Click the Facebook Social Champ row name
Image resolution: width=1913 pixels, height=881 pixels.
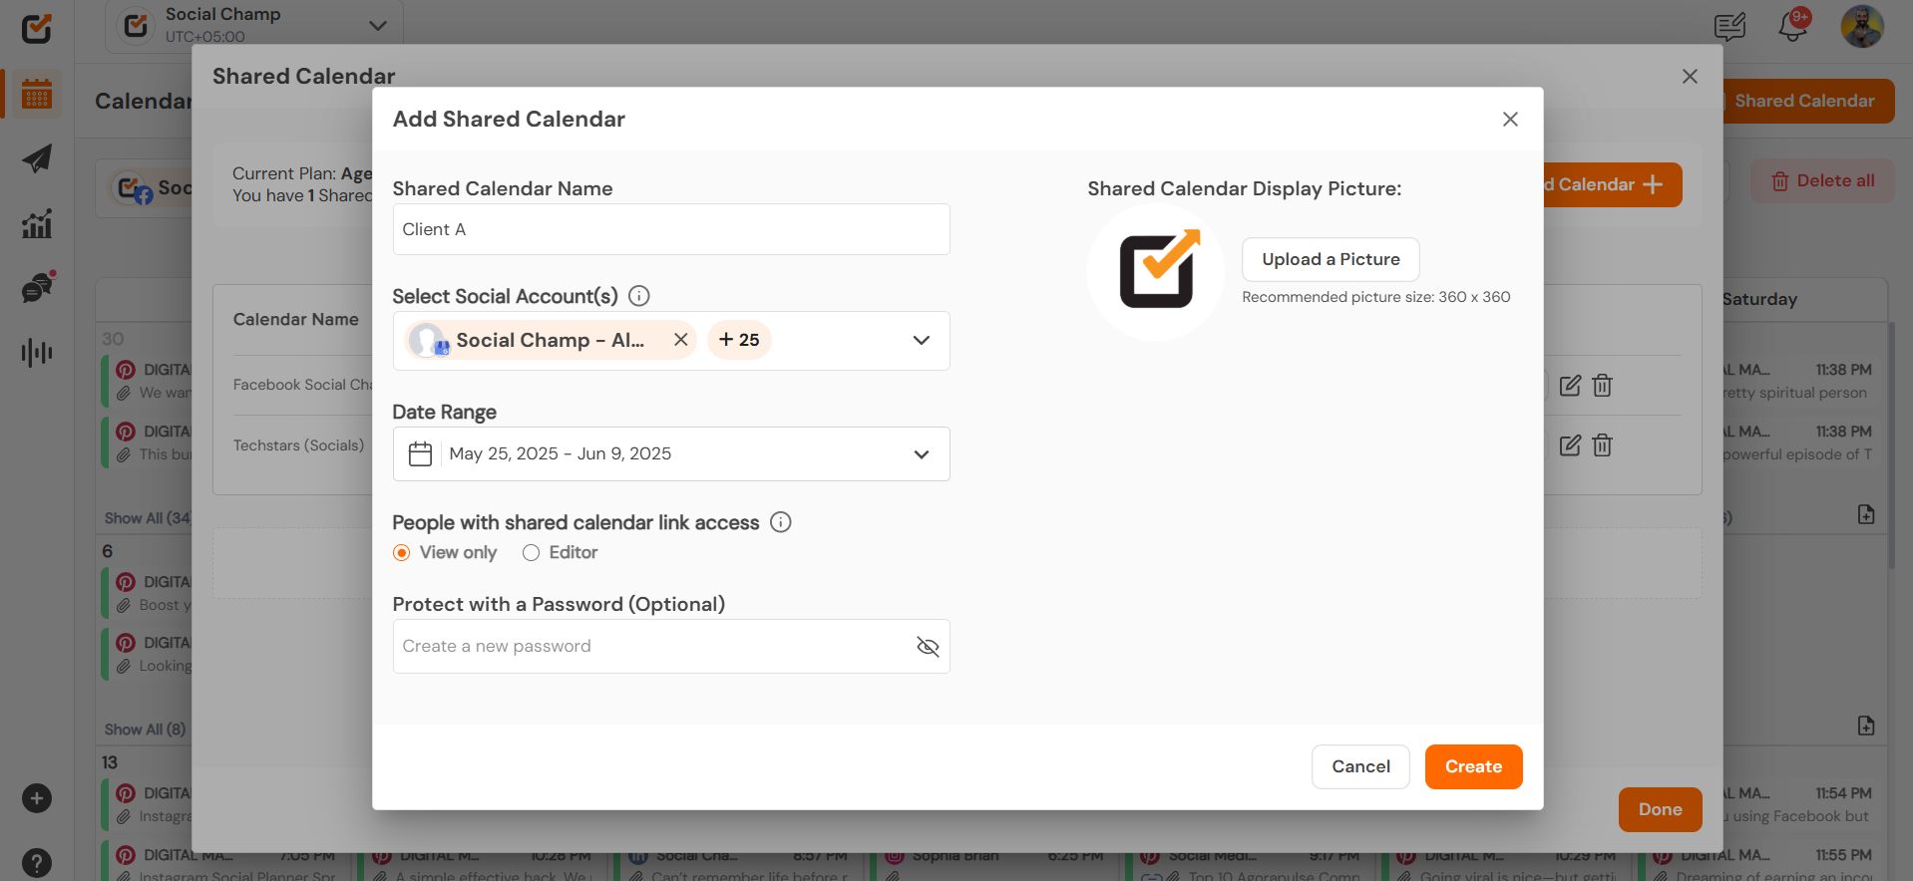tap(302, 385)
